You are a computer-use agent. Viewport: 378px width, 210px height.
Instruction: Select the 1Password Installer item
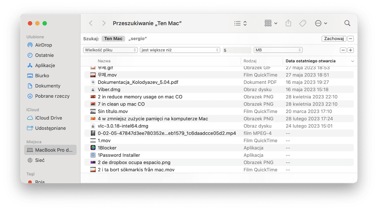pos(119,155)
